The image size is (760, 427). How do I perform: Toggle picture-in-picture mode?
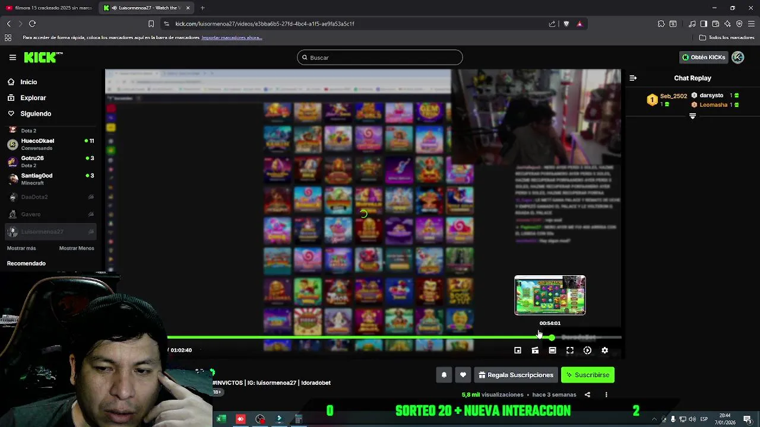point(518,350)
